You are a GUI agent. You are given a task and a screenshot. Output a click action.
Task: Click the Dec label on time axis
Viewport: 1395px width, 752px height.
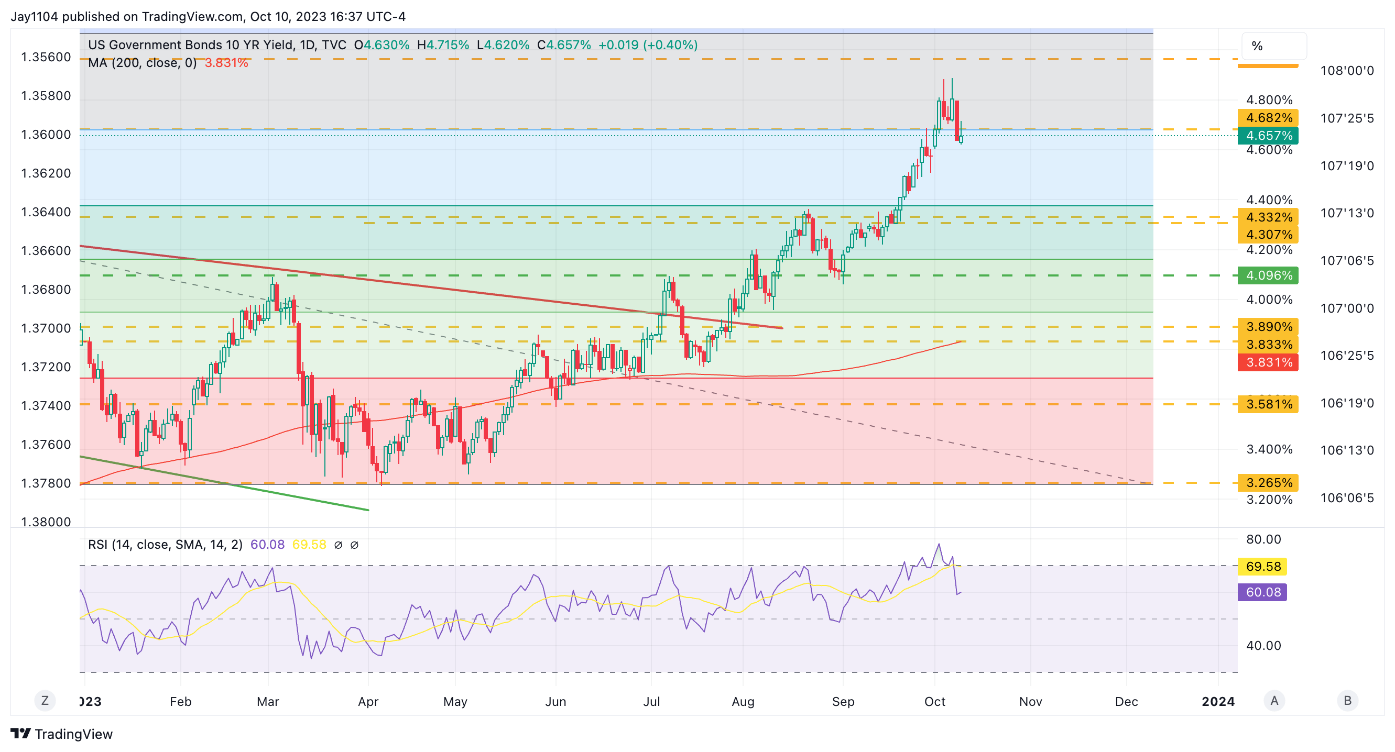click(1126, 702)
